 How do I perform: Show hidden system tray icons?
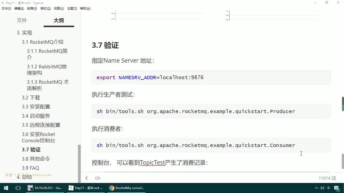(x=316, y=188)
